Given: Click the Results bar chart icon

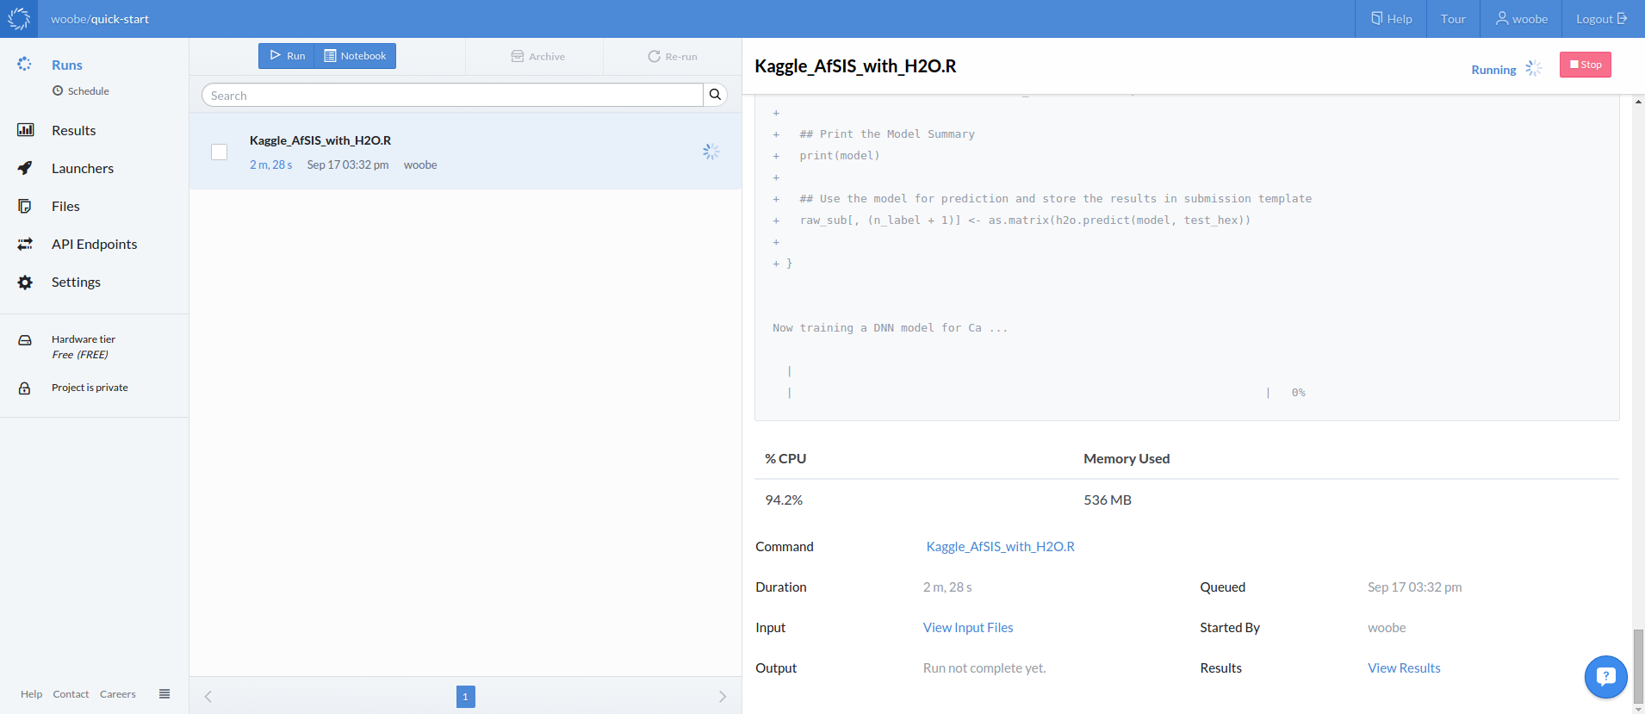Looking at the screenshot, I should [x=25, y=130].
